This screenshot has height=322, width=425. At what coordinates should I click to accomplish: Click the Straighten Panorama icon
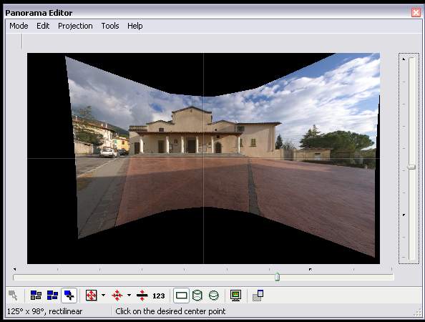(142, 295)
